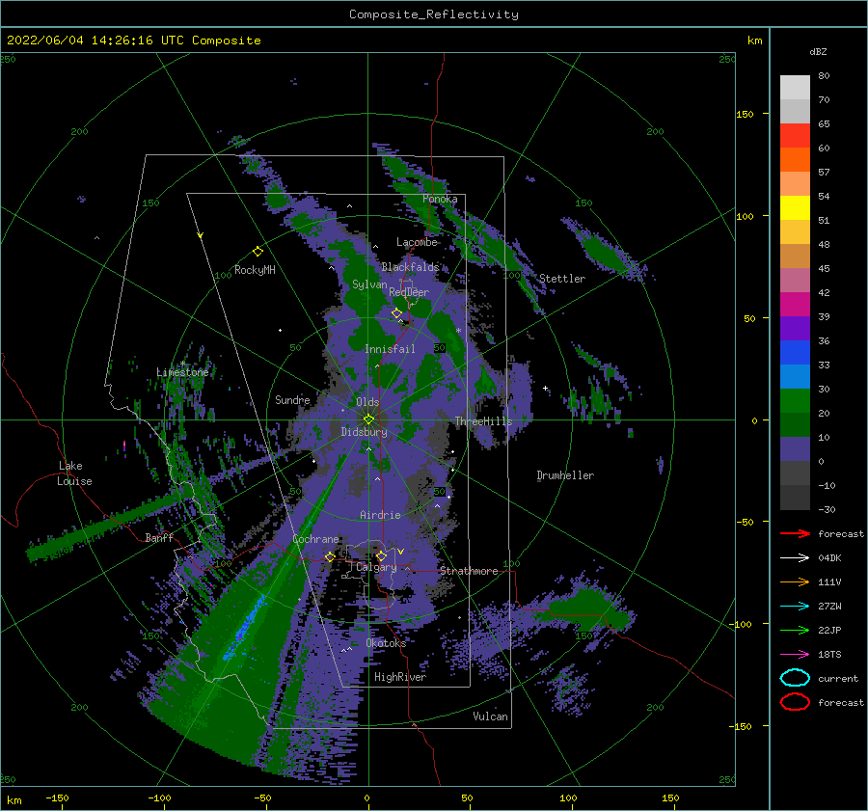
Task: Select the slate purple swatch between 10 and 0
Action: [x=795, y=448]
